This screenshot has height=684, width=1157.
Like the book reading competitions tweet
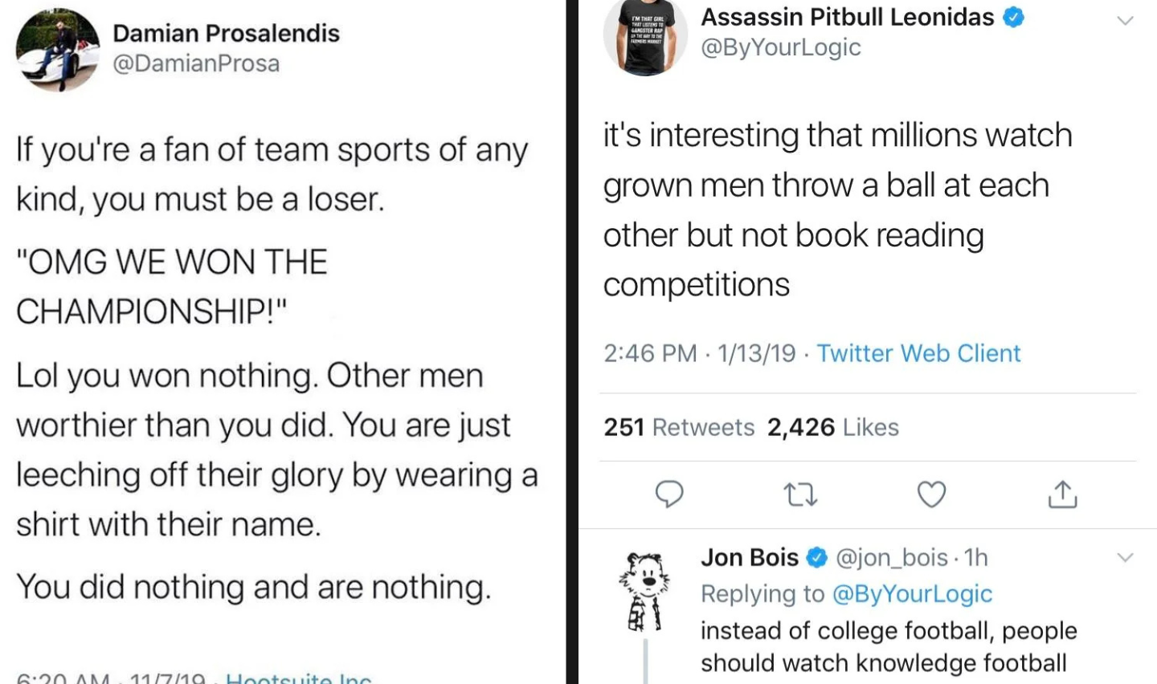tap(931, 495)
